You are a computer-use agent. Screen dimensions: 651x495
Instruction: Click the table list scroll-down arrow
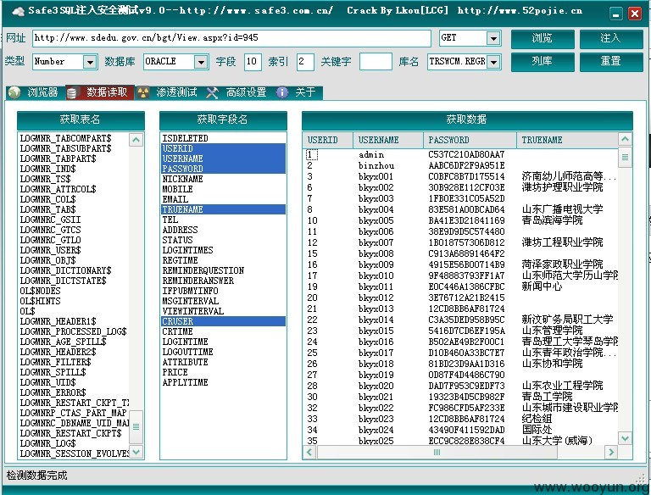(x=136, y=452)
